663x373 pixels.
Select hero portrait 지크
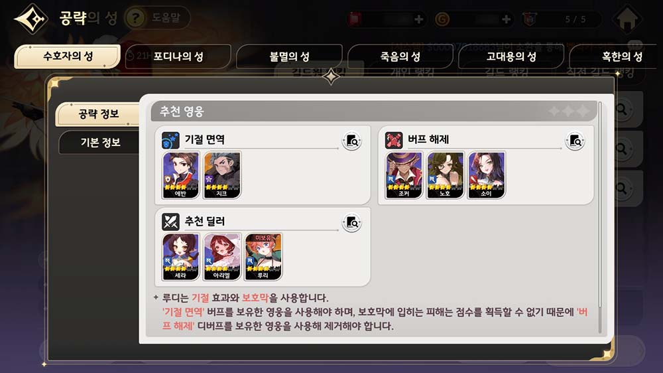[x=222, y=175]
